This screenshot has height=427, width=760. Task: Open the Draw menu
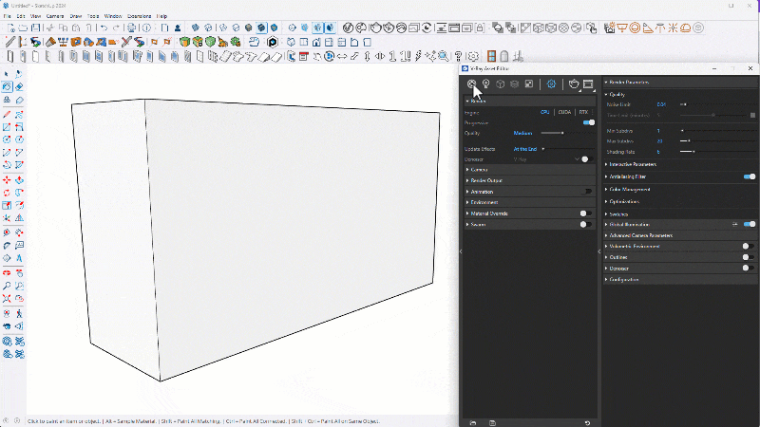point(76,16)
